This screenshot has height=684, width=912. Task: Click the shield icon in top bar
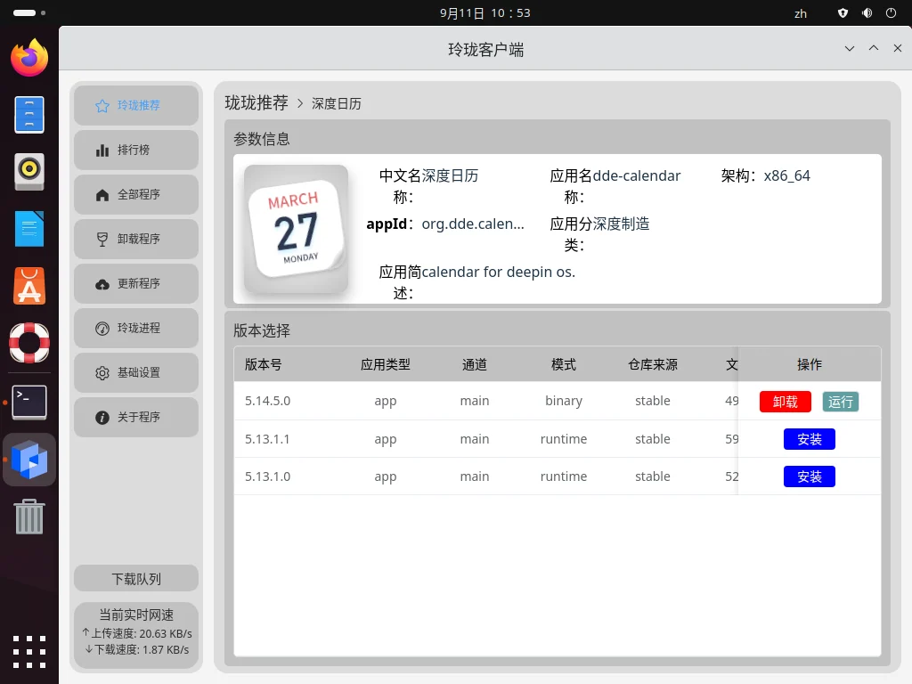coord(843,12)
